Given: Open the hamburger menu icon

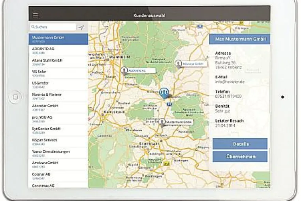Looking at the screenshot, I should [x=35, y=15].
